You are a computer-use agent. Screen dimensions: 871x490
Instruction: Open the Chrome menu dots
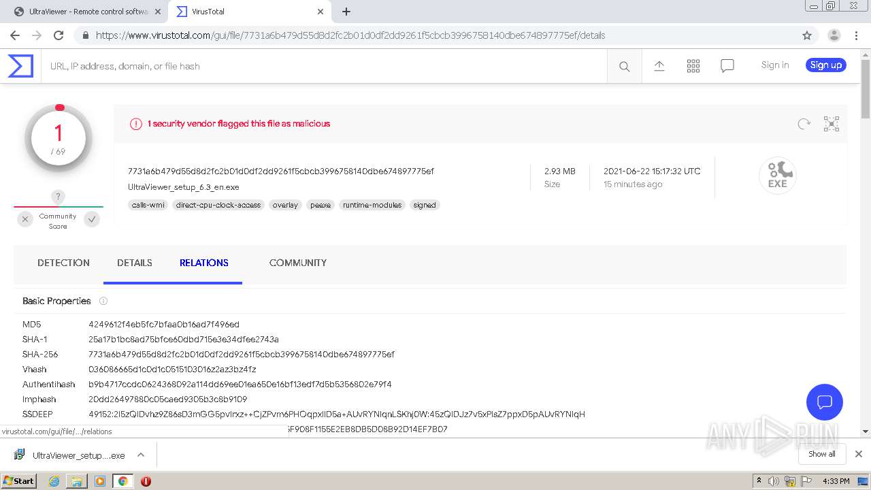point(856,35)
